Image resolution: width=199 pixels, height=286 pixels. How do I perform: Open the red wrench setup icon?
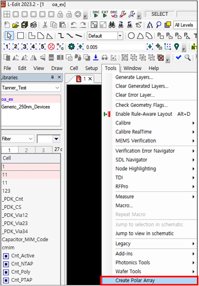[123, 14]
